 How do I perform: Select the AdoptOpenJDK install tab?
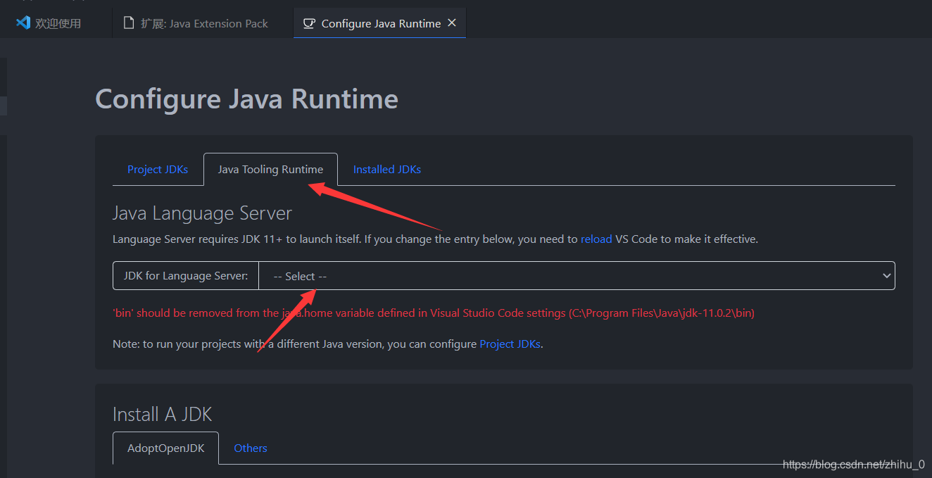point(165,448)
